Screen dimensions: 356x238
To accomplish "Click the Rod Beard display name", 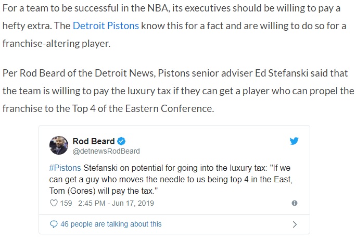I will click(x=94, y=141).
